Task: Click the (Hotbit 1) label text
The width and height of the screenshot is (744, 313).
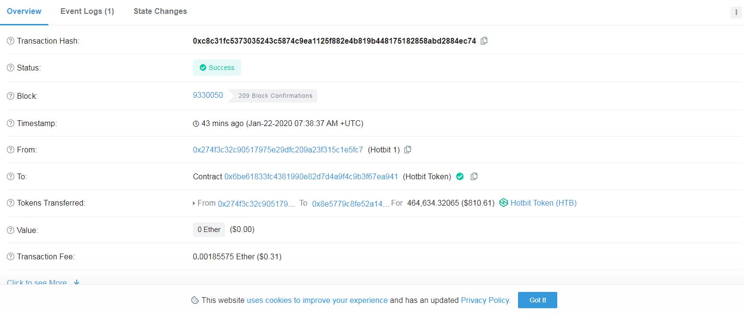Action: coord(383,150)
